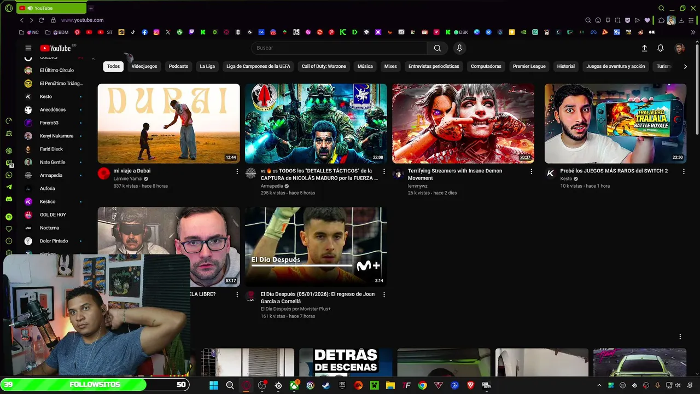Select the Podcasts filter chip
700x394 pixels.
178,66
